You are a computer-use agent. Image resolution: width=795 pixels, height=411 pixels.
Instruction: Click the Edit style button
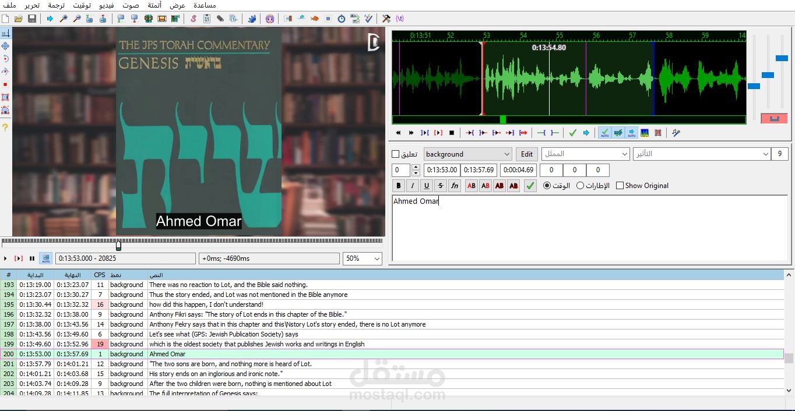coord(527,154)
